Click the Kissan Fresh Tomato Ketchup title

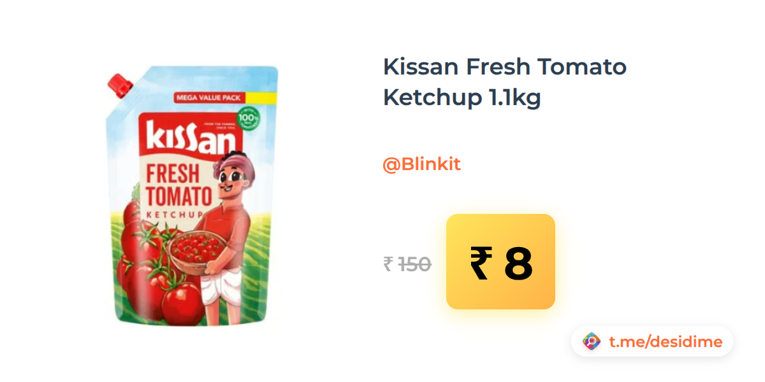pos(505,82)
